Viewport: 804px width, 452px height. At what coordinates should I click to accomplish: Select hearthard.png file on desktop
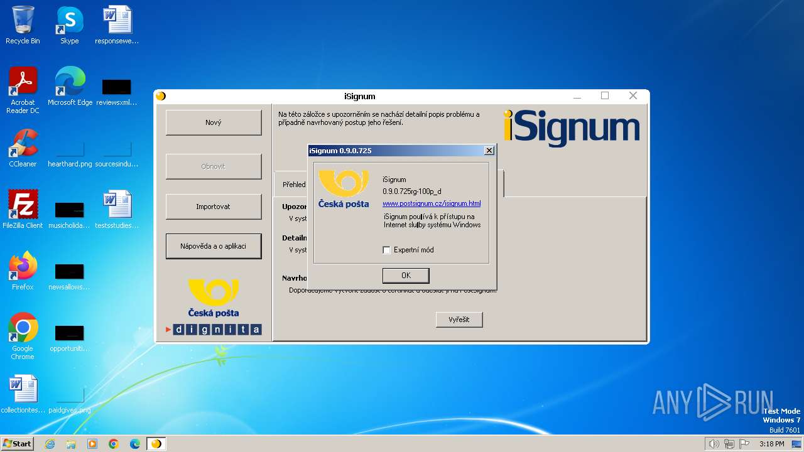coord(70,154)
